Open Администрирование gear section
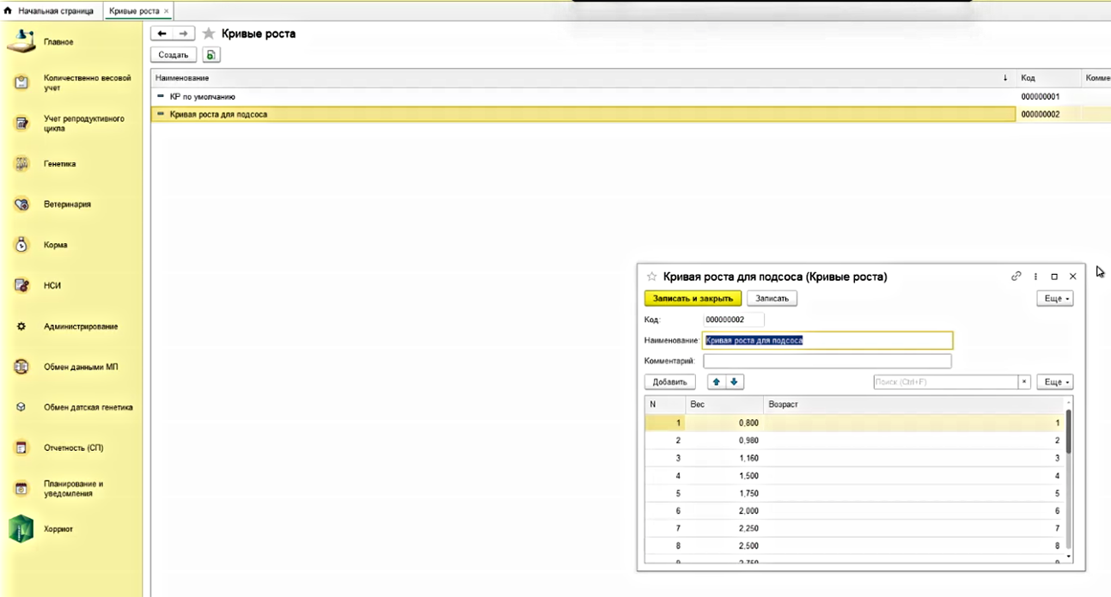This screenshot has width=1111, height=597. coord(80,326)
